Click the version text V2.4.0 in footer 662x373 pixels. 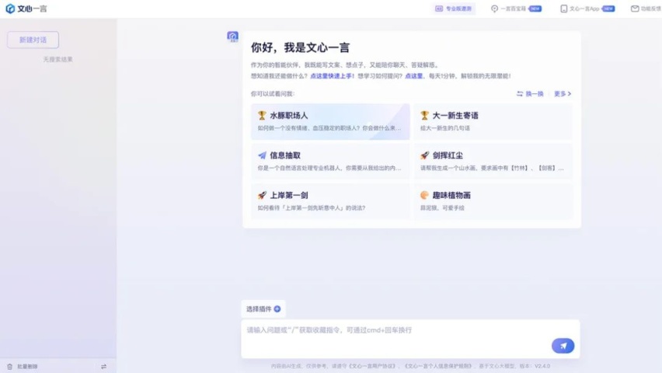(542, 366)
